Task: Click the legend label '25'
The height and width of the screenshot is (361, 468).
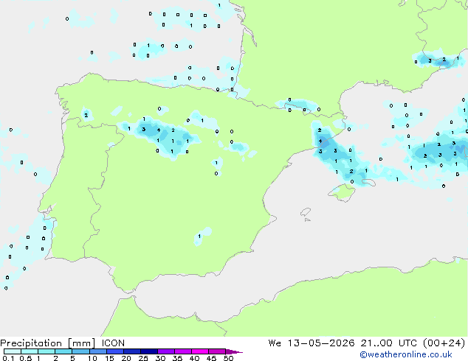Action: point(143,358)
